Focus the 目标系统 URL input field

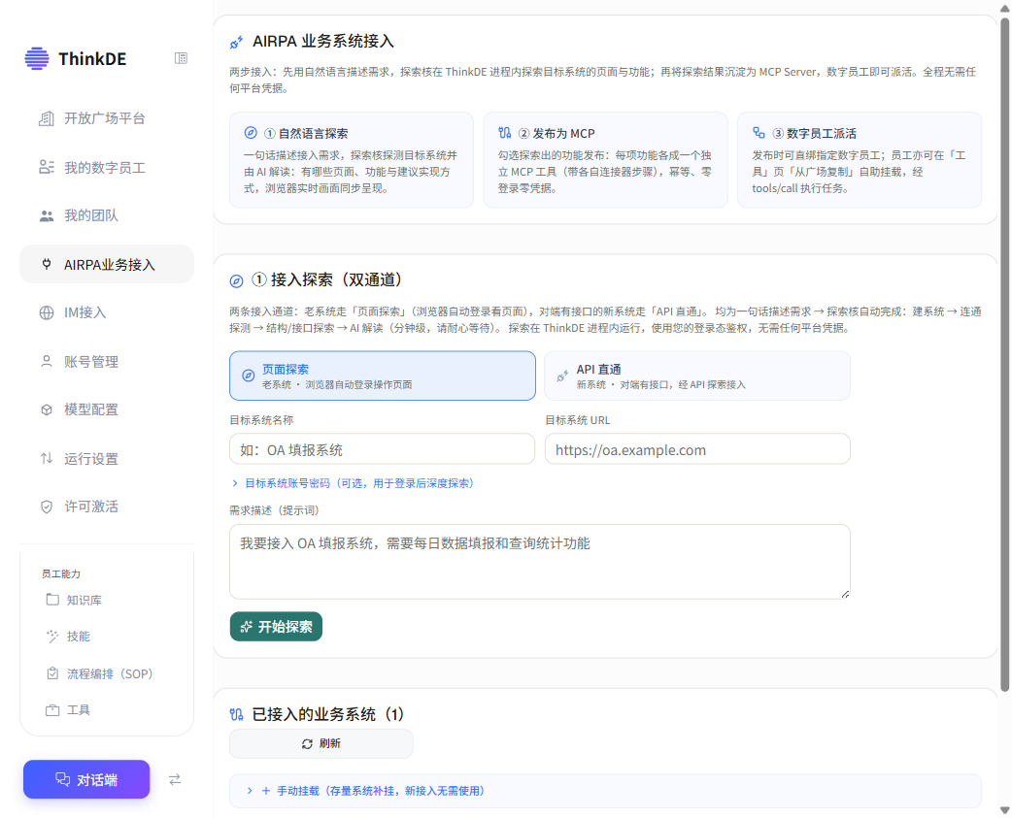coord(697,449)
